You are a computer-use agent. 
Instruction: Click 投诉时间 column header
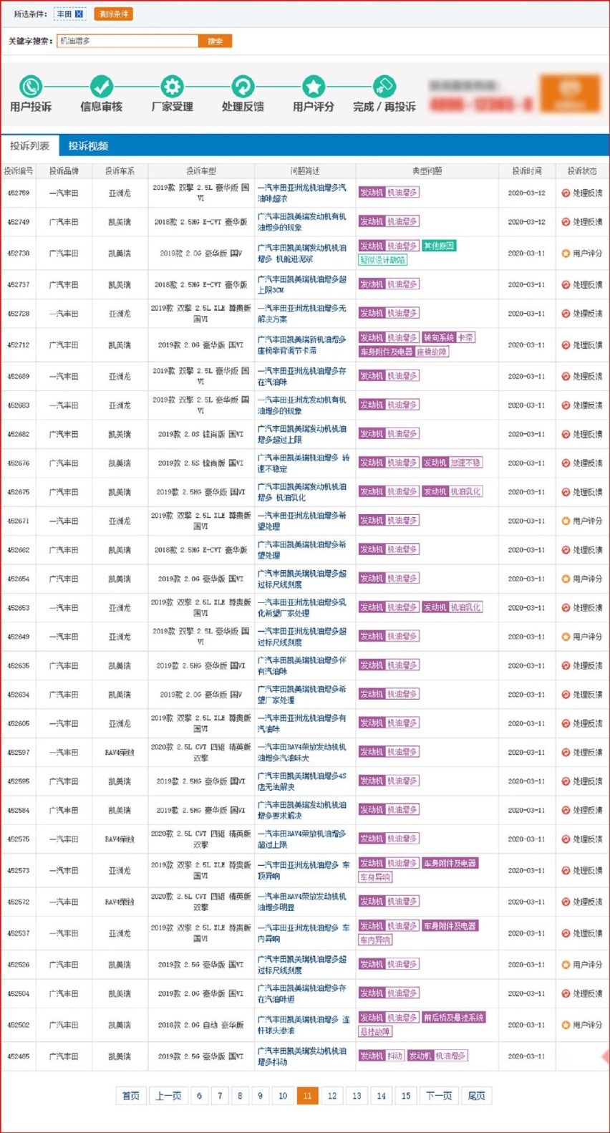(526, 171)
